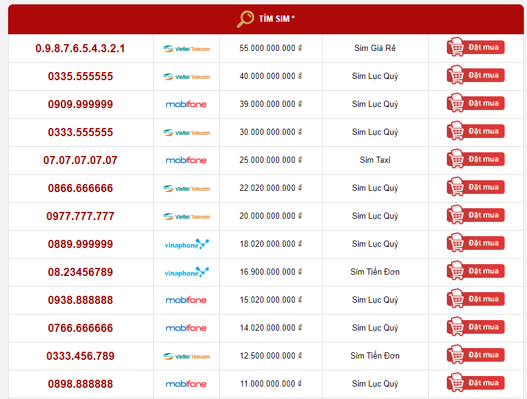Image resolution: width=527 pixels, height=399 pixels.
Task: Open SIM number 08.23456789
Action: pyautogui.click(x=80, y=272)
